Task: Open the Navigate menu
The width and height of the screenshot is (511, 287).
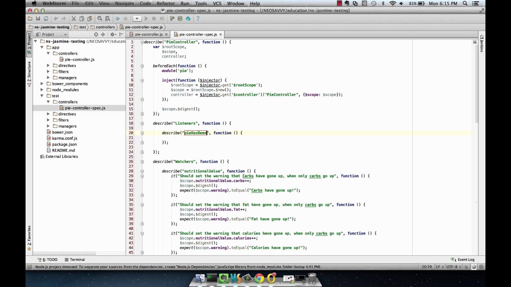Action: coord(125,4)
